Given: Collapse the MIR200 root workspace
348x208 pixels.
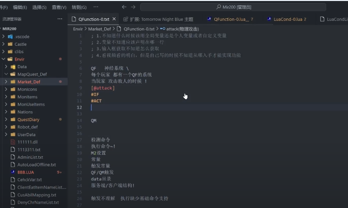Looking at the screenshot, I should point(2,29).
